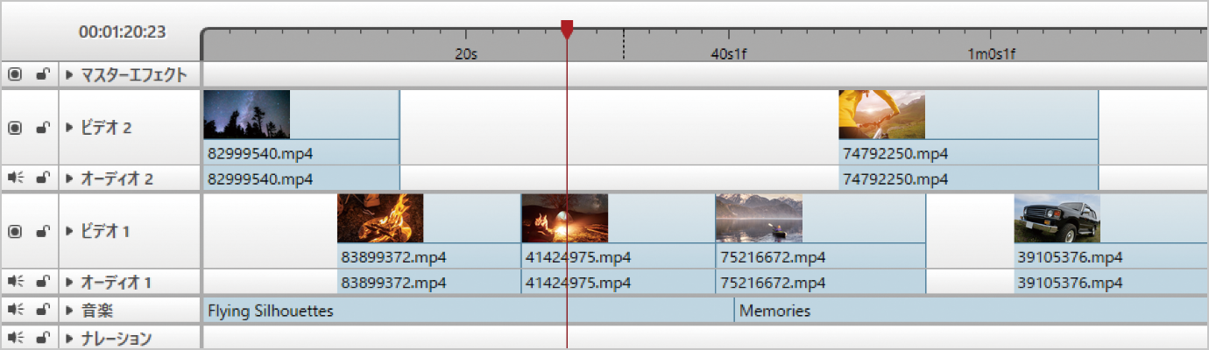Viewport: 1209px width, 350px height.
Task: Select the tent clip thumbnail 41424975.mp4
Action: (x=564, y=218)
